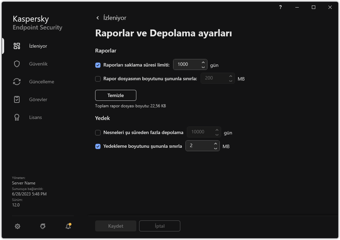Viewport: 340px width, 240px height.
Task: Uncheck 'Yedekleme boyutunu şununla sınırla' checkbox
Action: (98, 146)
